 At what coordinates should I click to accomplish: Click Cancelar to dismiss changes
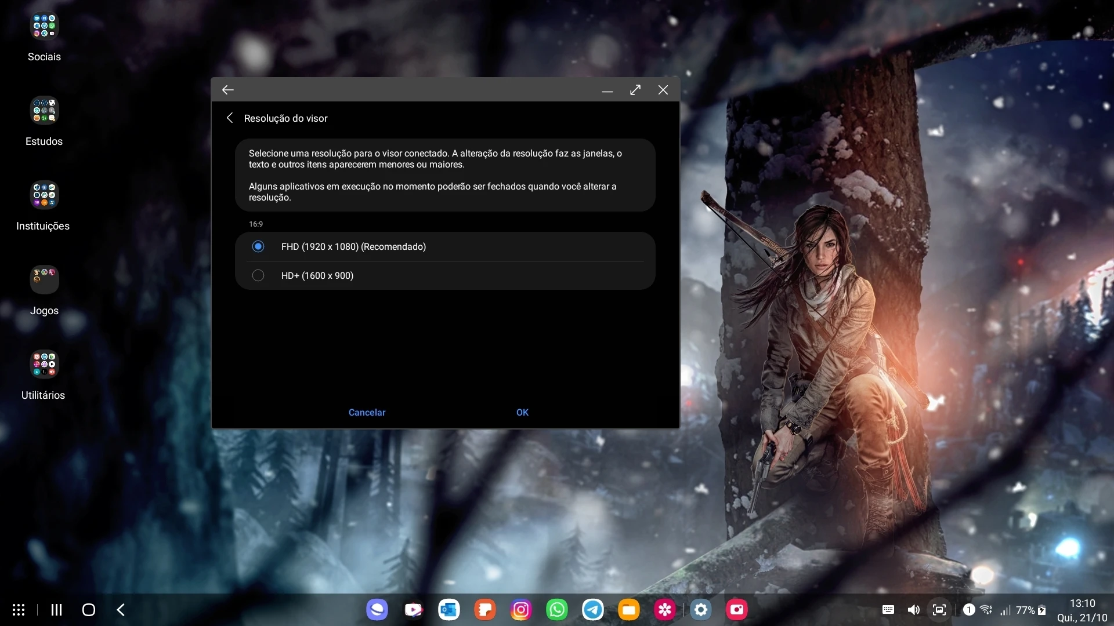(367, 412)
